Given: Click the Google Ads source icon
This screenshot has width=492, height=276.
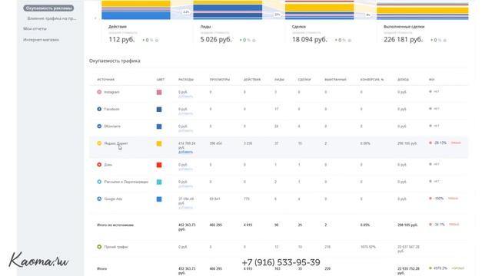Looking at the screenshot, I should pos(99,199).
